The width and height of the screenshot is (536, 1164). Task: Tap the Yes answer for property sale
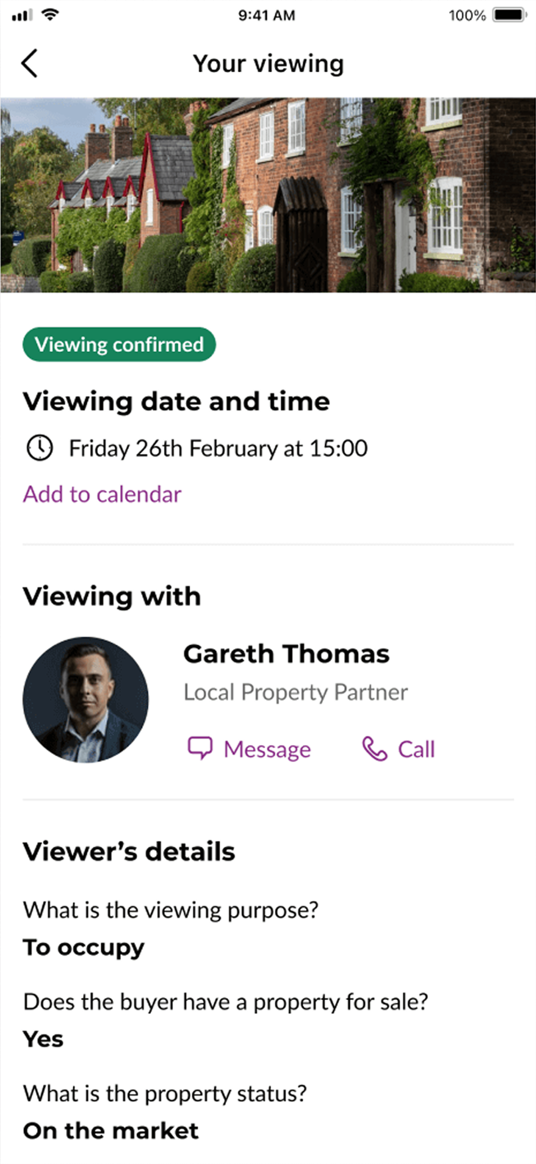[x=43, y=1039]
